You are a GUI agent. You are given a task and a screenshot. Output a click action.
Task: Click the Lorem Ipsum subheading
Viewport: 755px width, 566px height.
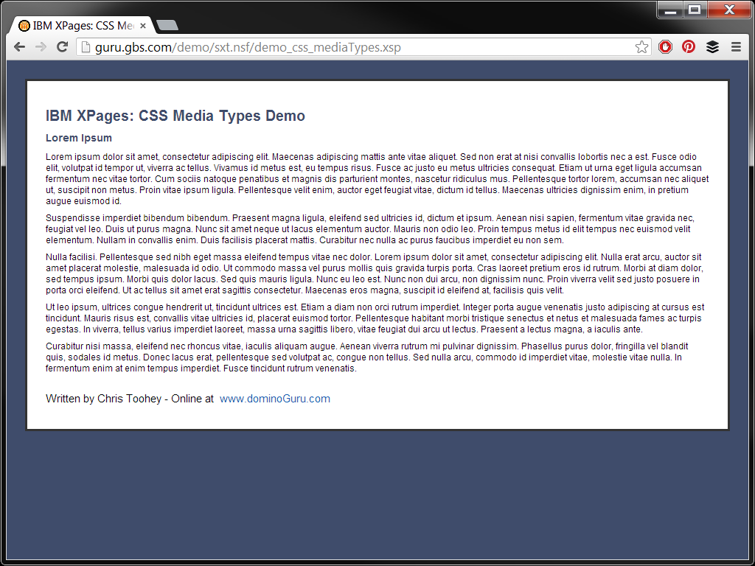coord(79,138)
